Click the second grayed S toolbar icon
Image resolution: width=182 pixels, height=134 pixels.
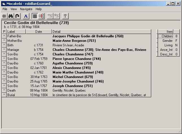[57, 16]
